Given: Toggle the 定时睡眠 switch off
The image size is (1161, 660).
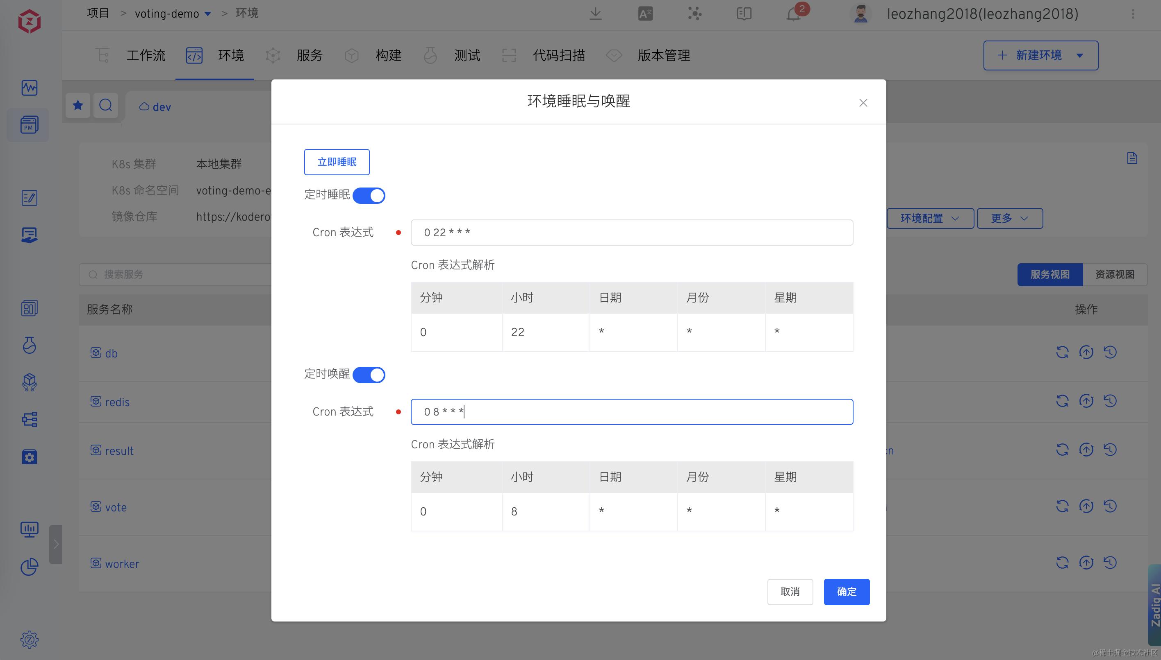Looking at the screenshot, I should (x=369, y=196).
